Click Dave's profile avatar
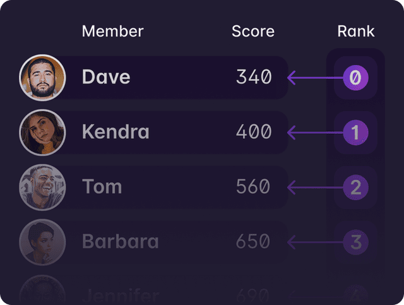Image resolution: width=404 pixels, height=305 pixels. click(x=42, y=78)
